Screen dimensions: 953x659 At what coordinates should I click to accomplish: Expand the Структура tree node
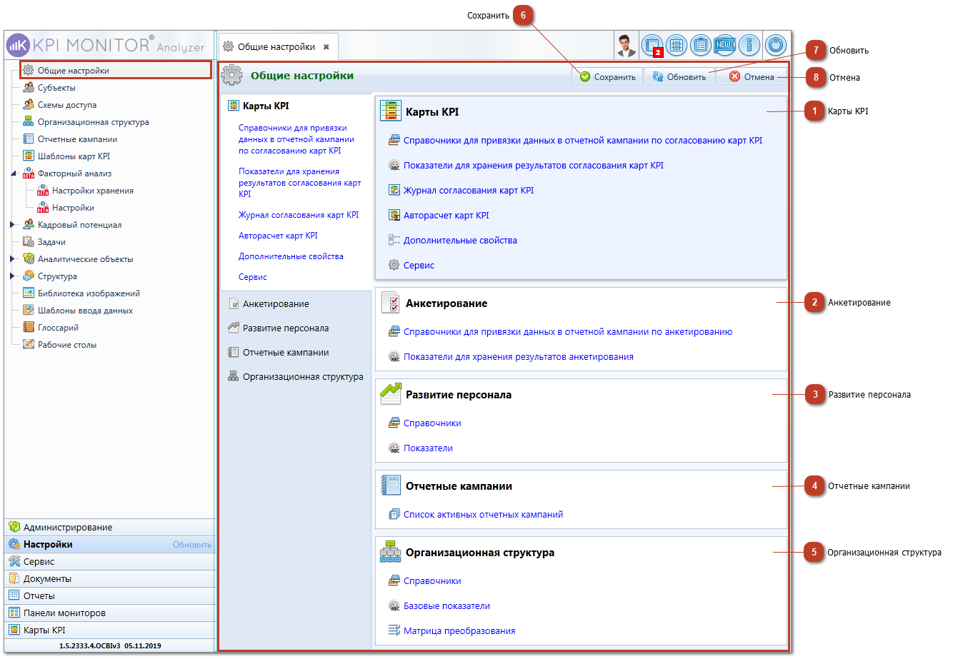[13, 276]
